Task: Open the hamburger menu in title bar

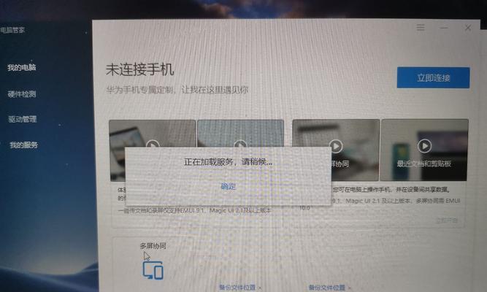Action: pyautogui.click(x=421, y=28)
